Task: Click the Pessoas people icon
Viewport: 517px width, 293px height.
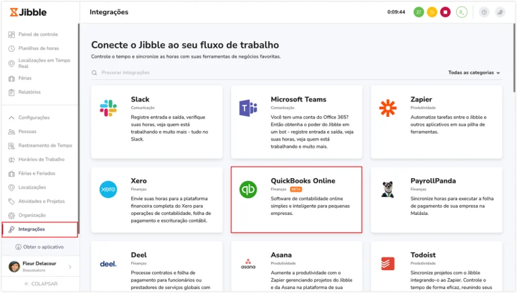Action: [11, 132]
